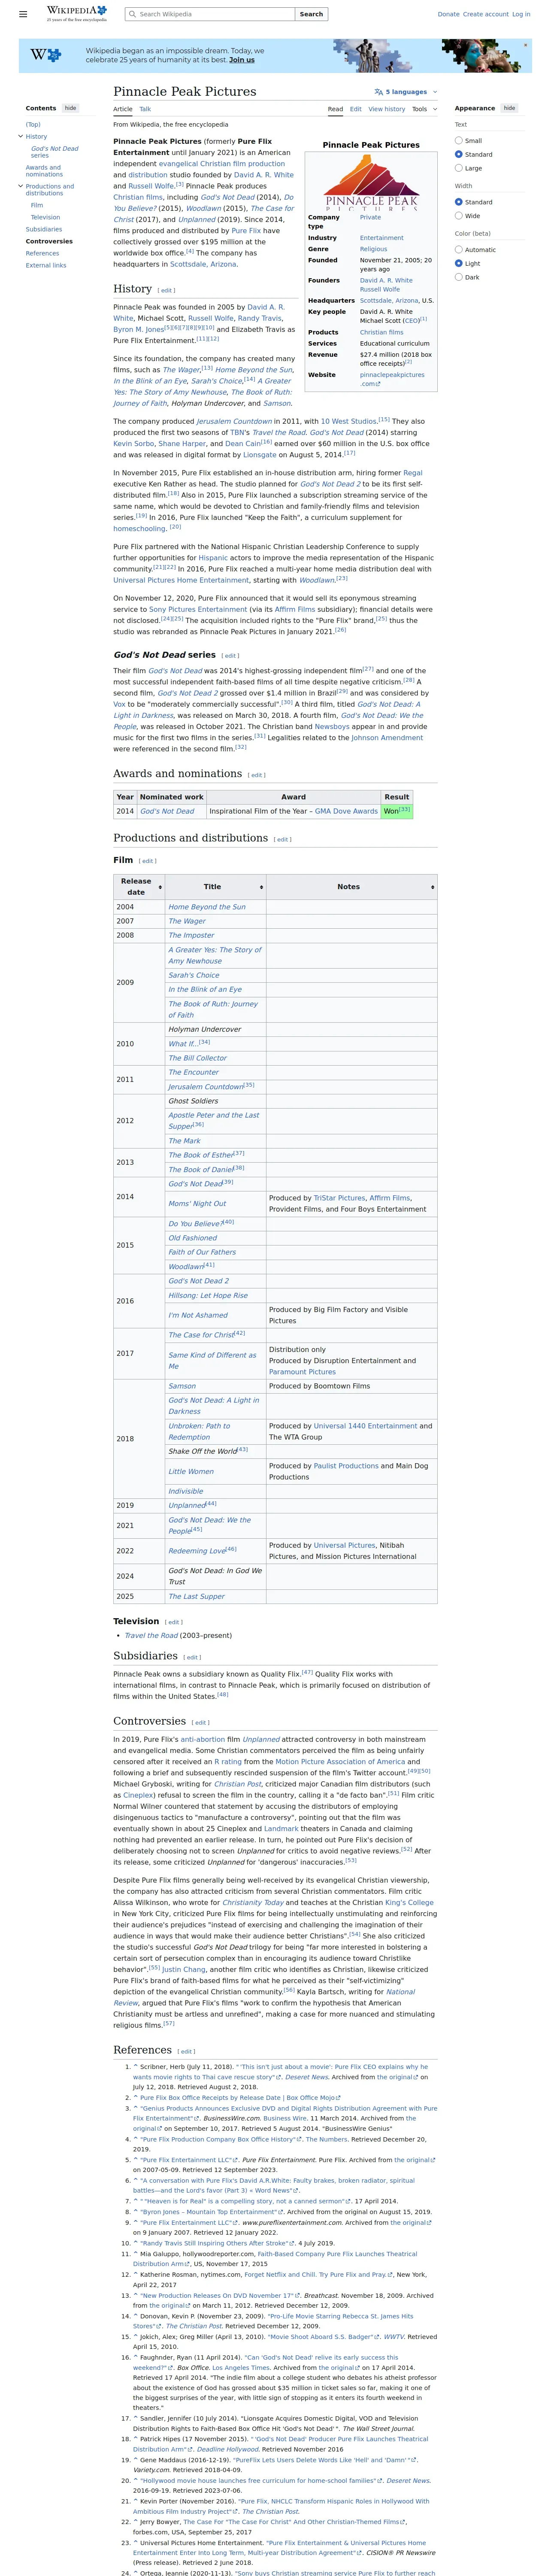
Task: Select Large text size
Action: [459, 168]
